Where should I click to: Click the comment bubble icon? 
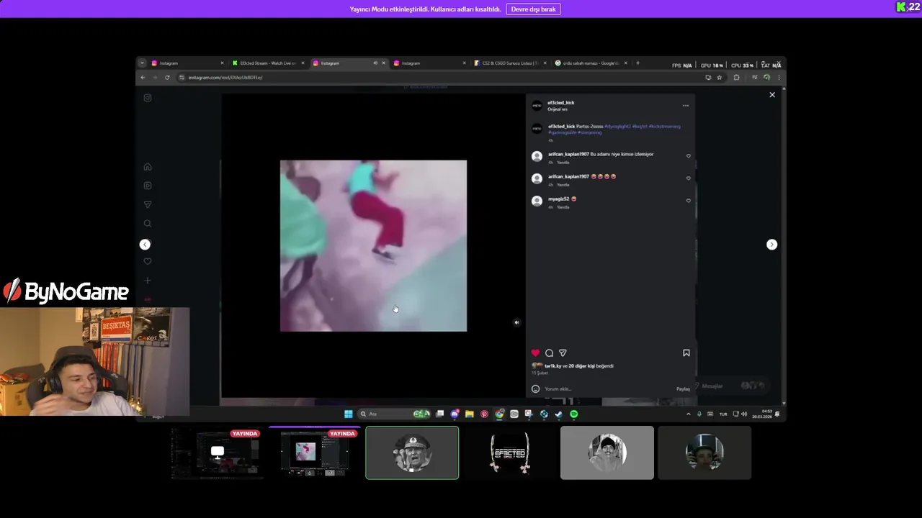click(x=549, y=353)
